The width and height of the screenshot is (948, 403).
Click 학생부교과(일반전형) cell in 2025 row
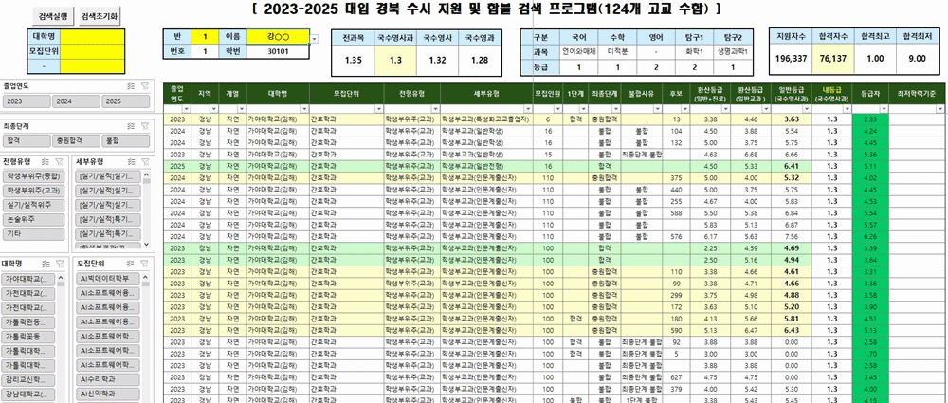point(486,166)
